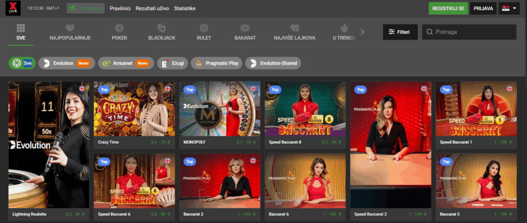527x223 pixels.
Task: Open the Speed Baccarat 6 thumbnail
Action: tap(134, 181)
